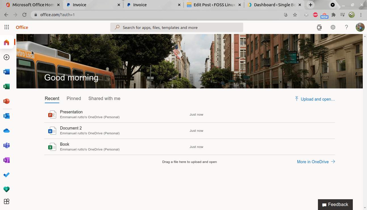Click the Office brand link

[x=22, y=27]
